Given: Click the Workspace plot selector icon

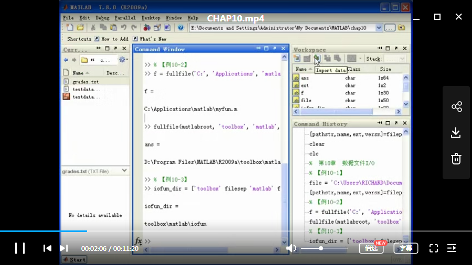Looking at the screenshot, I should 351,59.
